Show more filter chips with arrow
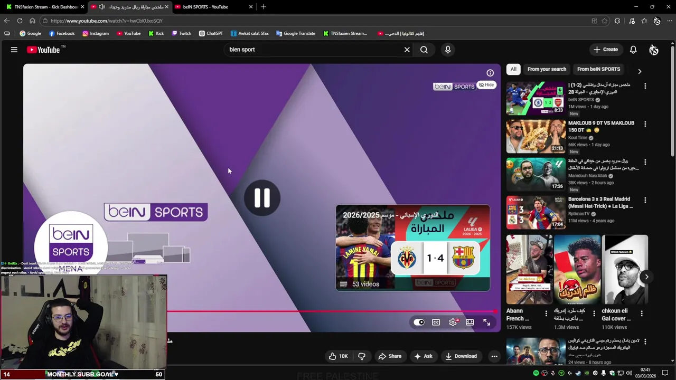Screen dimensions: 676x380 640,71
